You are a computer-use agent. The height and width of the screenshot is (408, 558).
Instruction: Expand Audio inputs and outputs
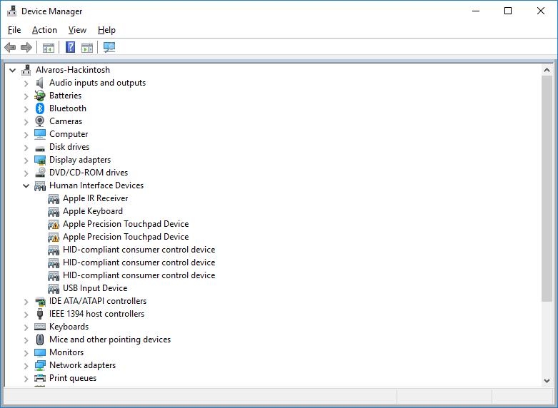(x=26, y=83)
